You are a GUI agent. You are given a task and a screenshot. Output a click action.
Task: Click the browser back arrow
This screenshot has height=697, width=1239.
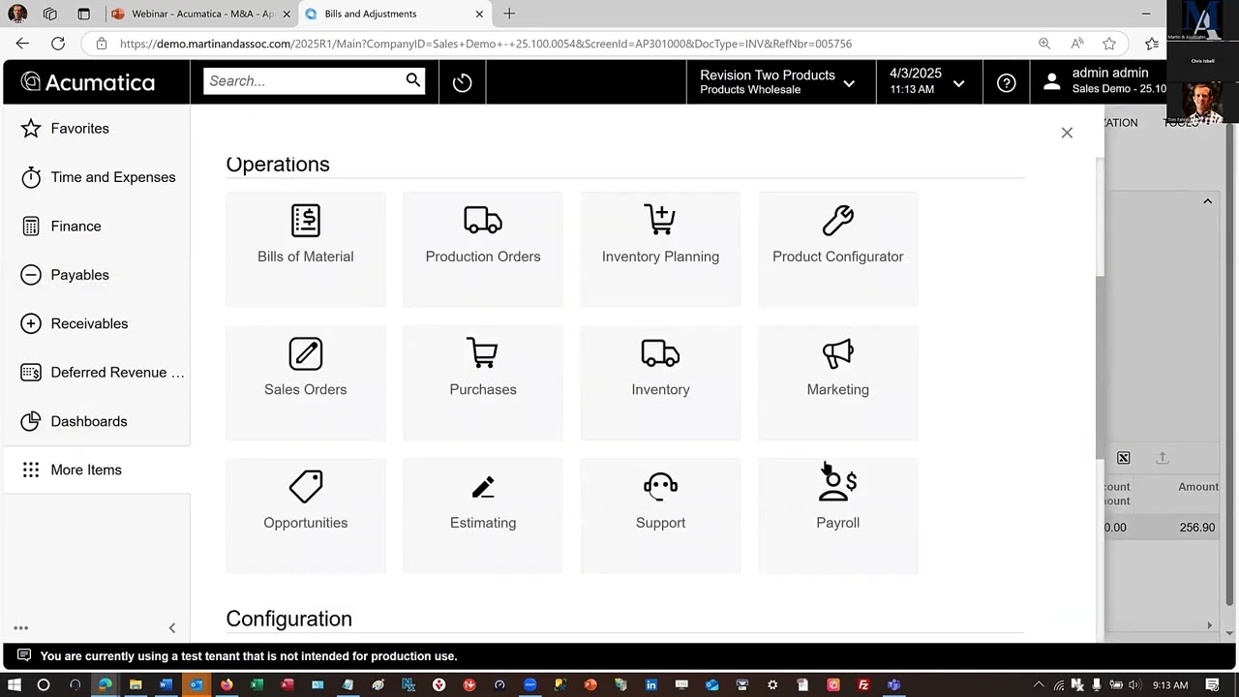22,44
